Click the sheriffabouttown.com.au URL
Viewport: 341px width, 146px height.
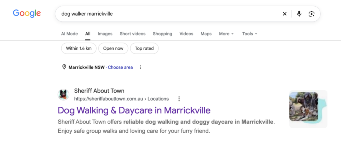pyautogui.click(x=121, y=99)
